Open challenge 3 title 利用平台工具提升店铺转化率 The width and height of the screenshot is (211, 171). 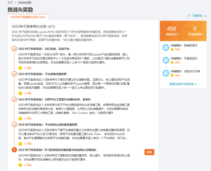pyautogui.click(x=54, y=100)
